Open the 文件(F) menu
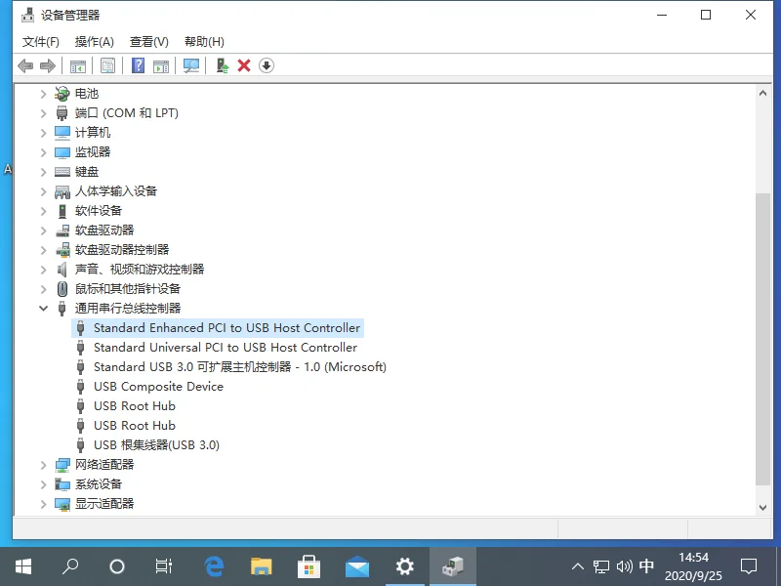The image size is (781, 586). click(x=41, y=42)
